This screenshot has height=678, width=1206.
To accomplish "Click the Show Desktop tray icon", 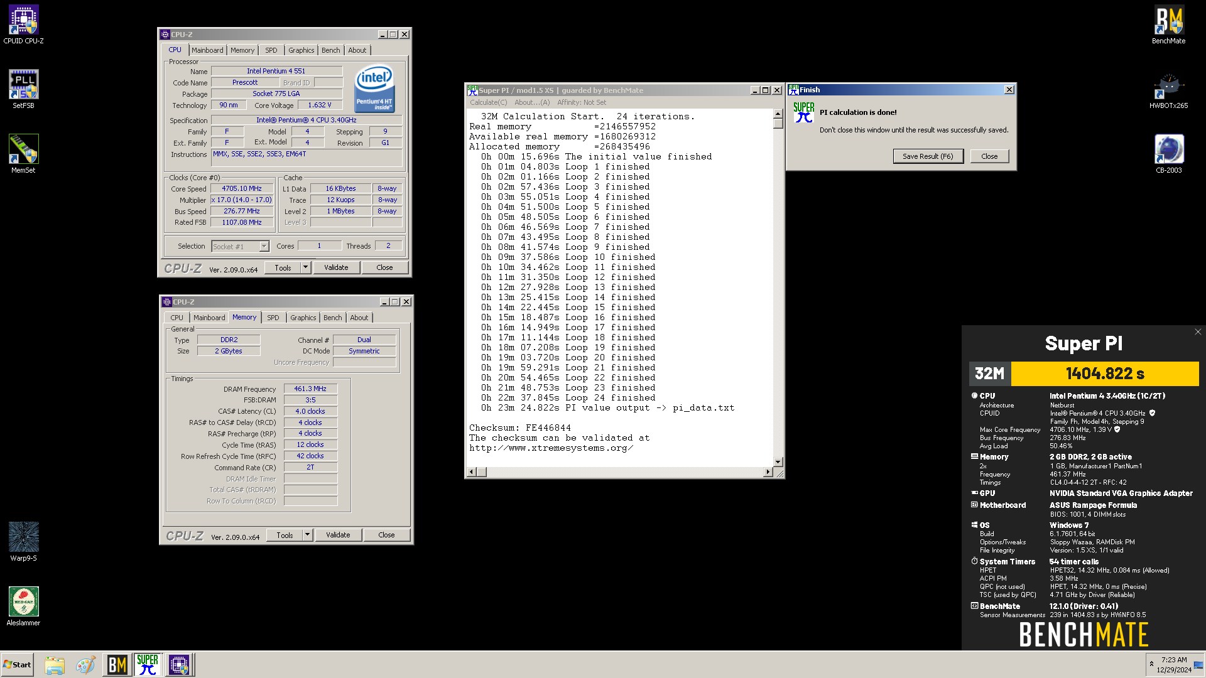I will 1198,665.
